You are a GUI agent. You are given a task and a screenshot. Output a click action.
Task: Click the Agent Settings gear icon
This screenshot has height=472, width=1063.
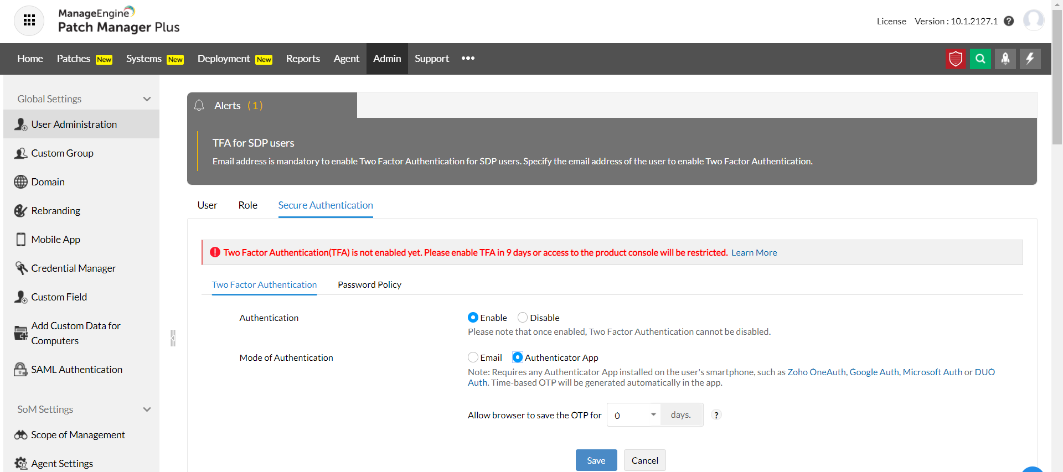20,464
